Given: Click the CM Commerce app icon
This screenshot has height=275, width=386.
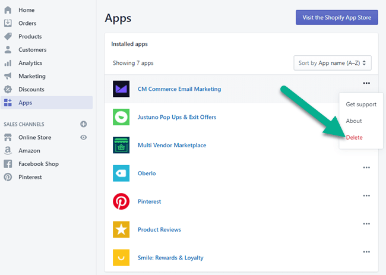Looking at the screenshot, I should 121,89.
